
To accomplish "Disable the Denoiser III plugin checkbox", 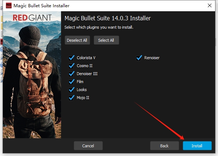I will tap(72, 74).
